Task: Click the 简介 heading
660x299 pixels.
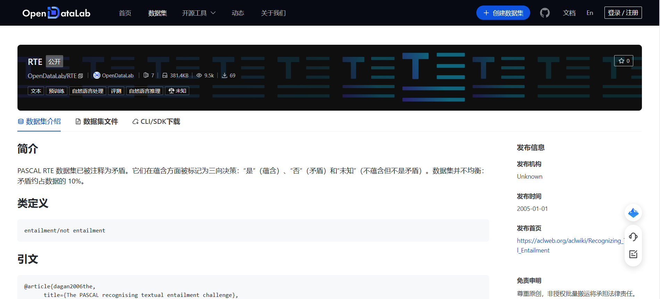Action: coord(28,149)
